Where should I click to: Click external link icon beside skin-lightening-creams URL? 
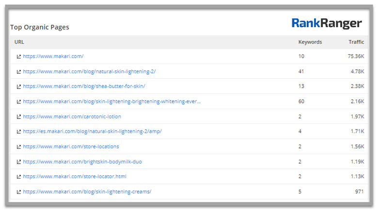tap(18, 192)
